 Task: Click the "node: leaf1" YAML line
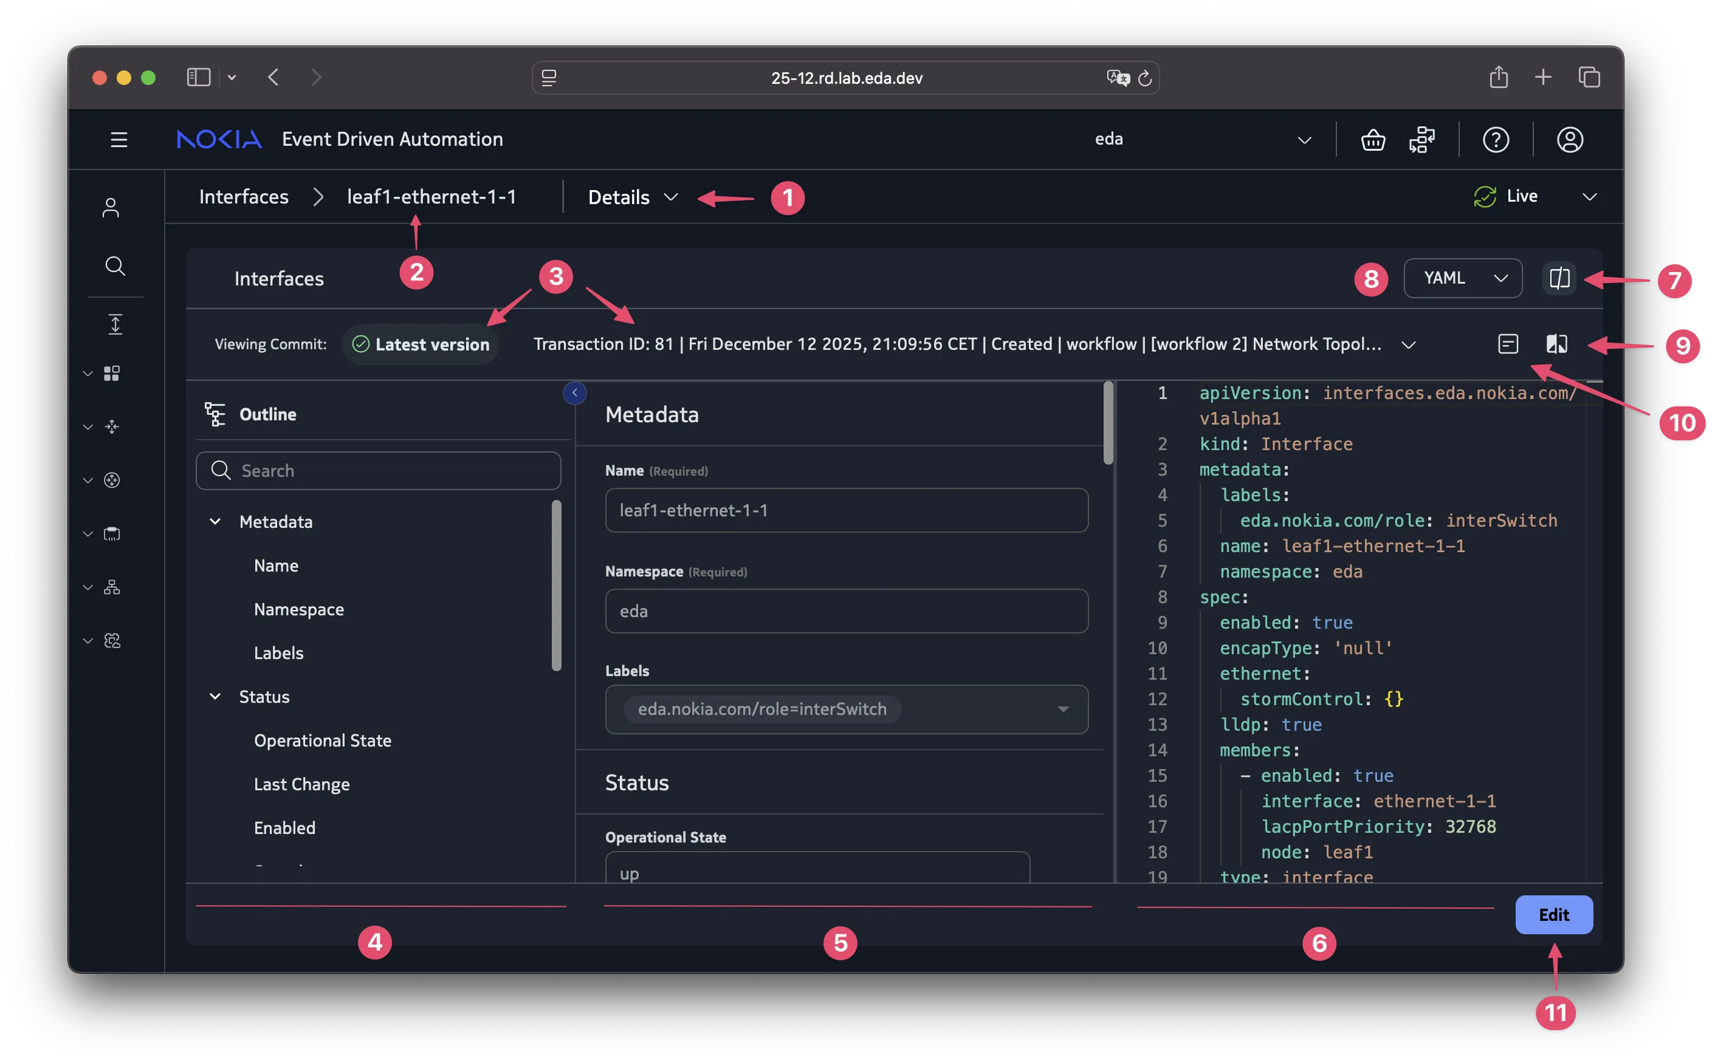[x=1316, y=852]
